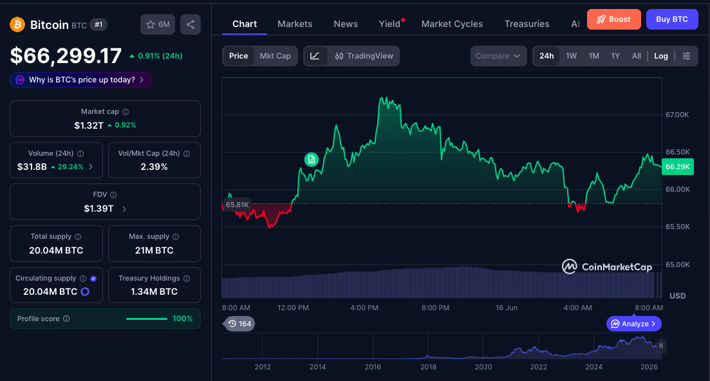
Task: Select the 1Y time range
Action: pyautogui.click(x=615, y=56)
